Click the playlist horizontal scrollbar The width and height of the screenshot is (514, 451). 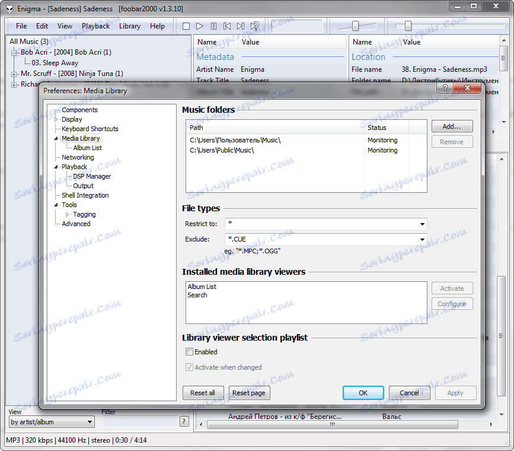(x=333, y=424)
